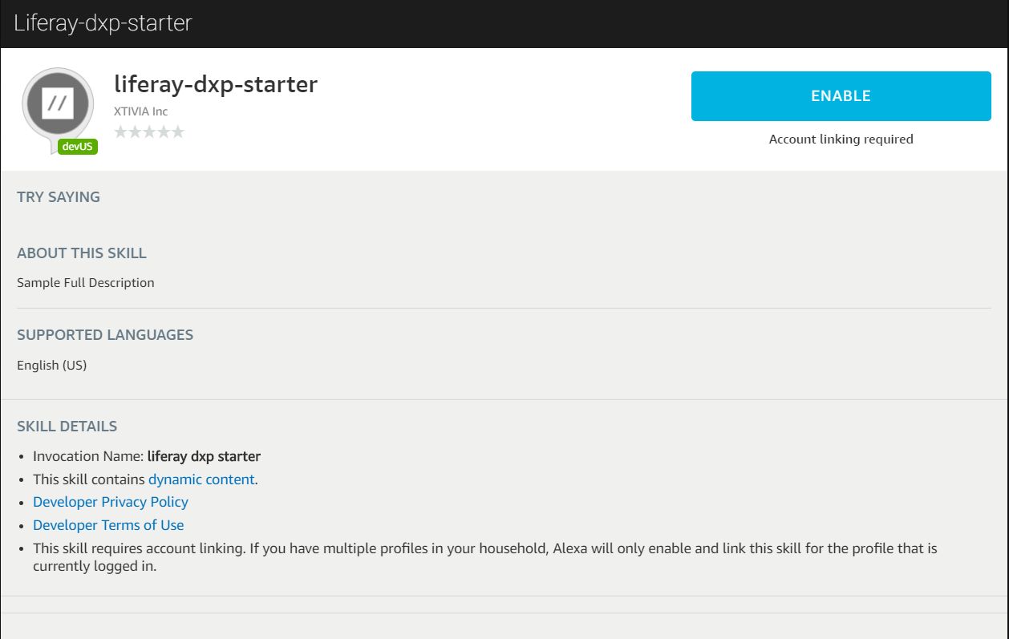Click the SUPPORTED LANGUAGES heading
Image resolution: width=1009 pixels, height=639 pixels.
coord(105,335)
